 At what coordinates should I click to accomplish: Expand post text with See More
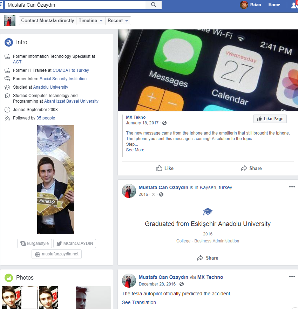click(135, 150)
